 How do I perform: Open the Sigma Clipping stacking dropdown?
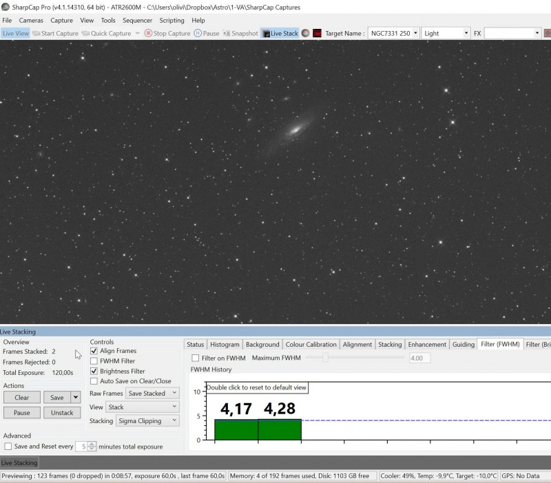[147, 420]
